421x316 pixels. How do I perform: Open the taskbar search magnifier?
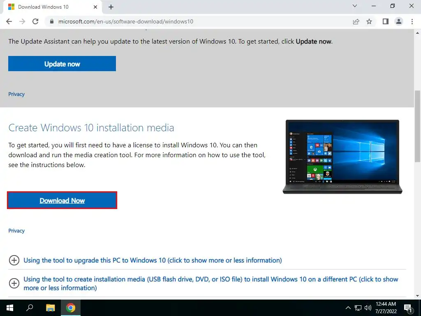pyautogui.click(x=30, y=308)
